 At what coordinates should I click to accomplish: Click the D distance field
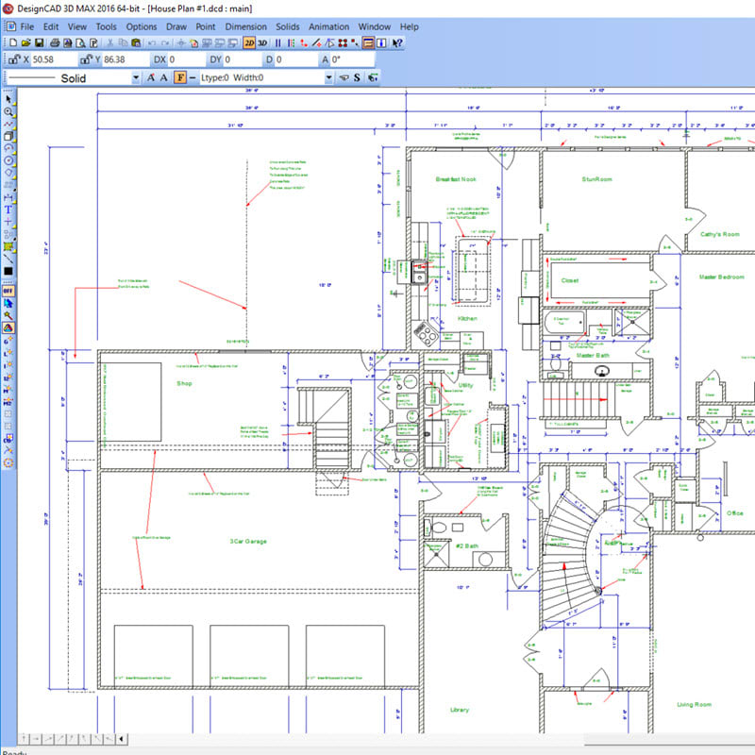[x=294, y=59]
